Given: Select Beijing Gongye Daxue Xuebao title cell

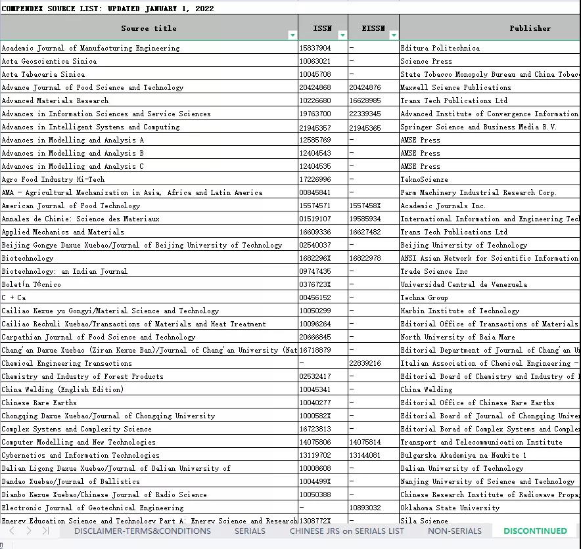Looking at the screenshot, I should pos(149,245).
